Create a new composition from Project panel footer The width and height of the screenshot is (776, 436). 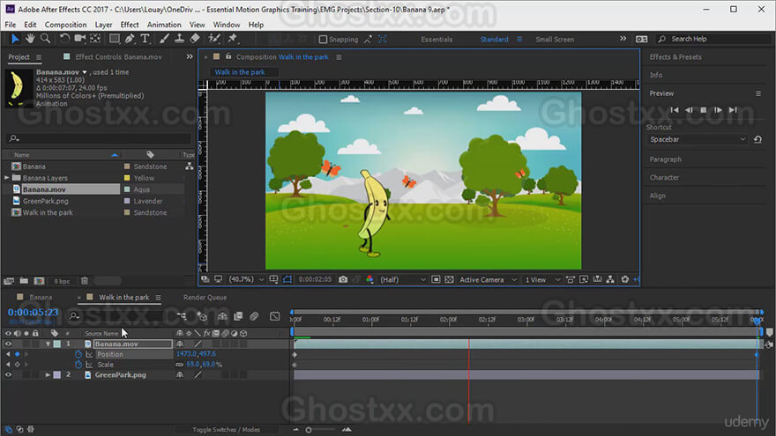(39, 281)
